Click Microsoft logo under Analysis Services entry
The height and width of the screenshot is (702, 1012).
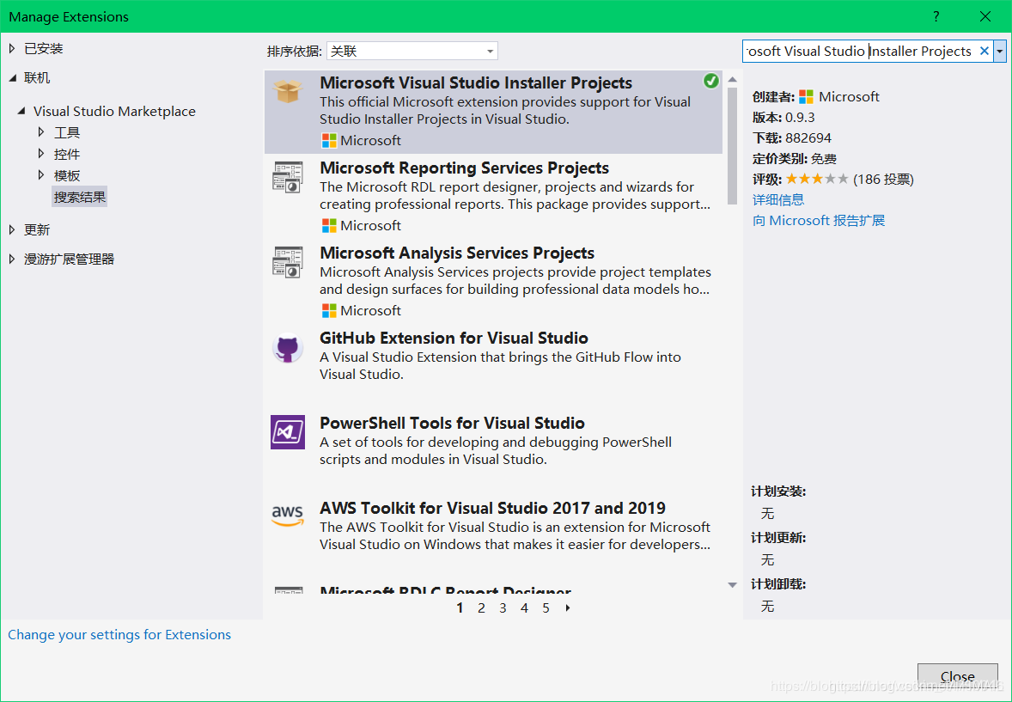tap(329, 311)
